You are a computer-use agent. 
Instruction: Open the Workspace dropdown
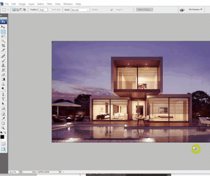(x=195, y=10)
